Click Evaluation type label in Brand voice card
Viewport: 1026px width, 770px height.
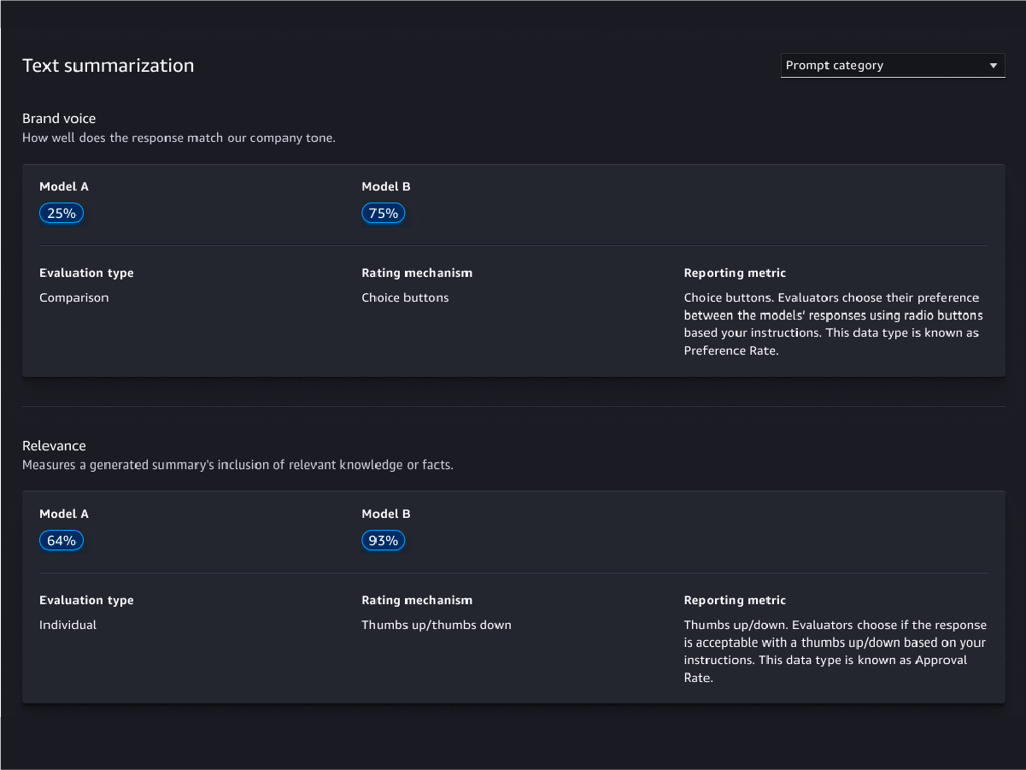[86, 273]
